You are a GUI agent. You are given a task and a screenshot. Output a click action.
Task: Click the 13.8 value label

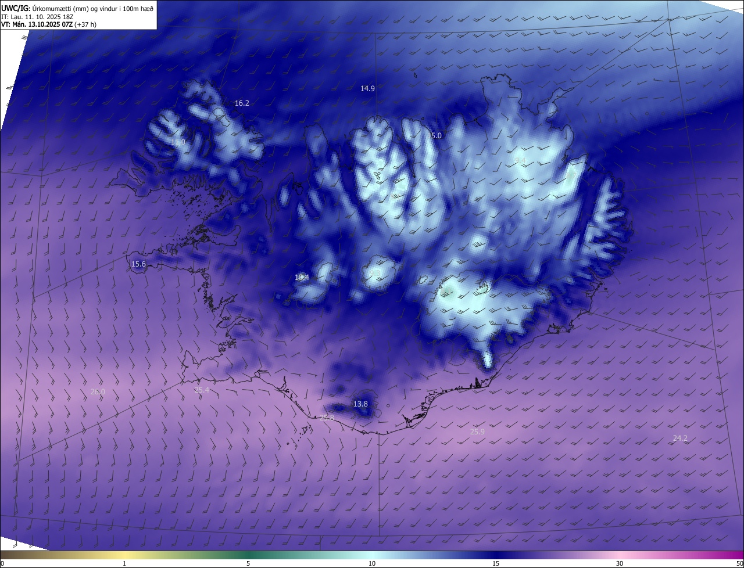tap(360, 404)
